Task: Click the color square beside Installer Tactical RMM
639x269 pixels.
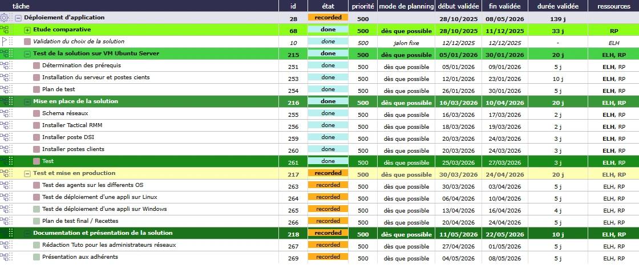Action: [37, 125]
